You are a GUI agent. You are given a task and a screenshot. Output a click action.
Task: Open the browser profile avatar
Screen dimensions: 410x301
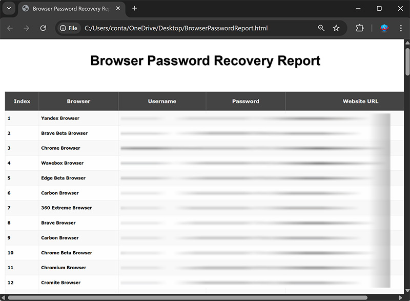coord(384,28)
